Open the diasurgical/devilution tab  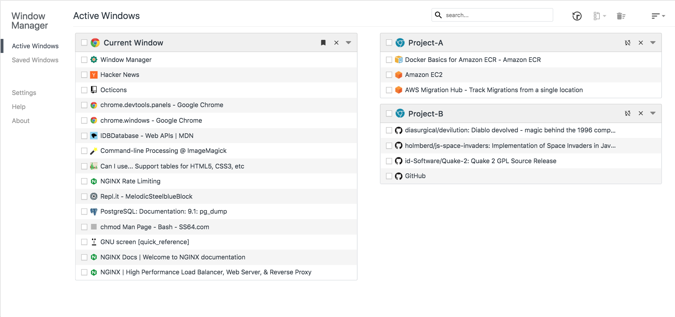pyautogui.click(x=521, y=130)
